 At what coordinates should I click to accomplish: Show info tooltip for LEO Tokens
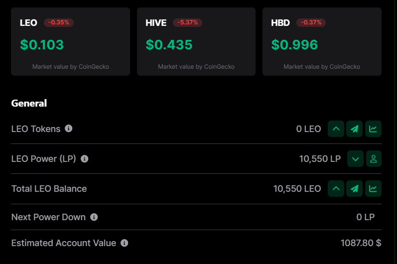coord(68,129)
